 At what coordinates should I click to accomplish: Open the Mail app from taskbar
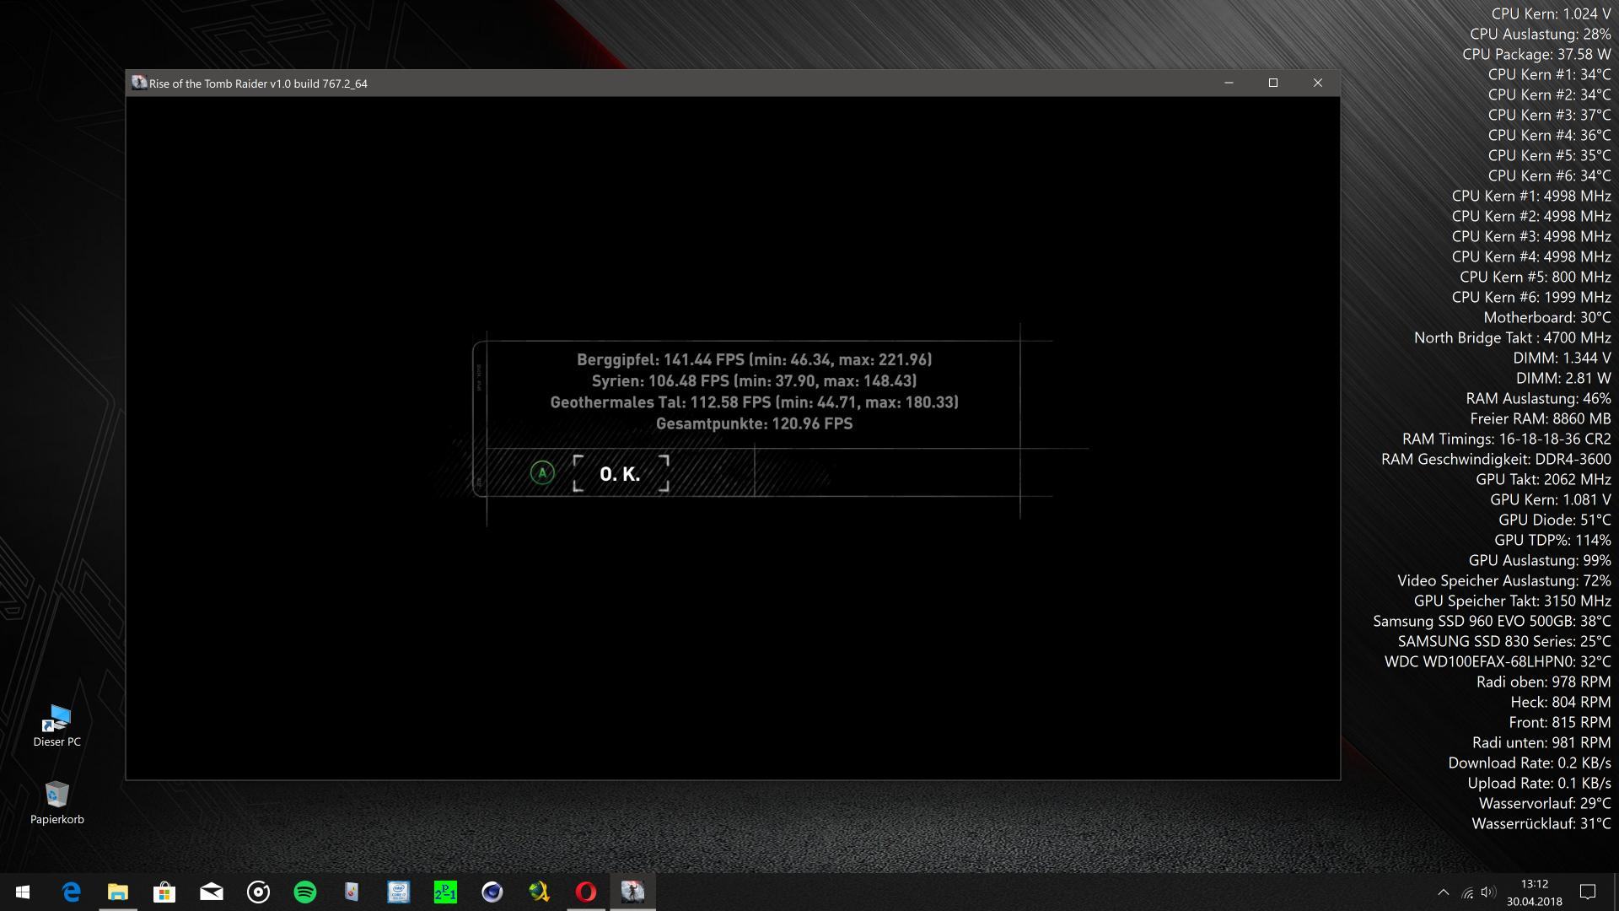(212, 892)
